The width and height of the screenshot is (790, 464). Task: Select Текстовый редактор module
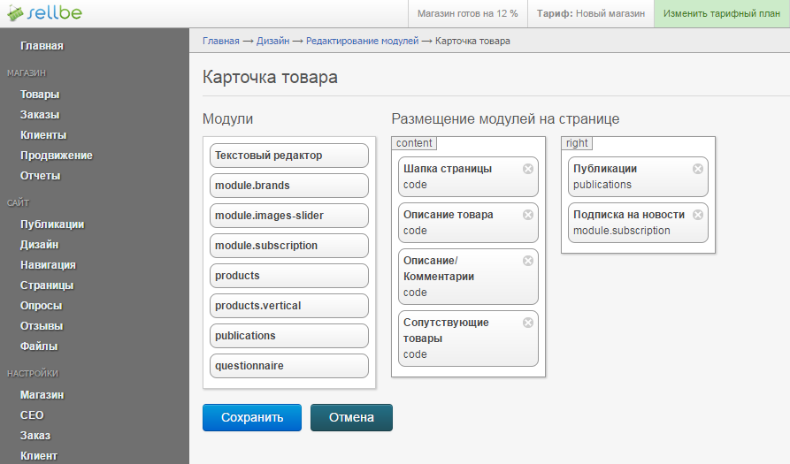click(x=289, y=156)
